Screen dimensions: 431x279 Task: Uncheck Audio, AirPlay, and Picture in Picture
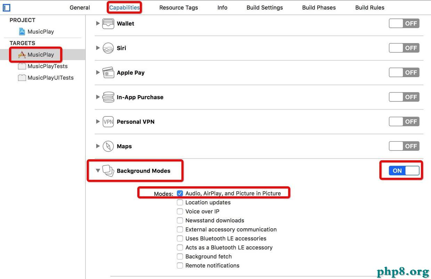(x=180, y=193)
